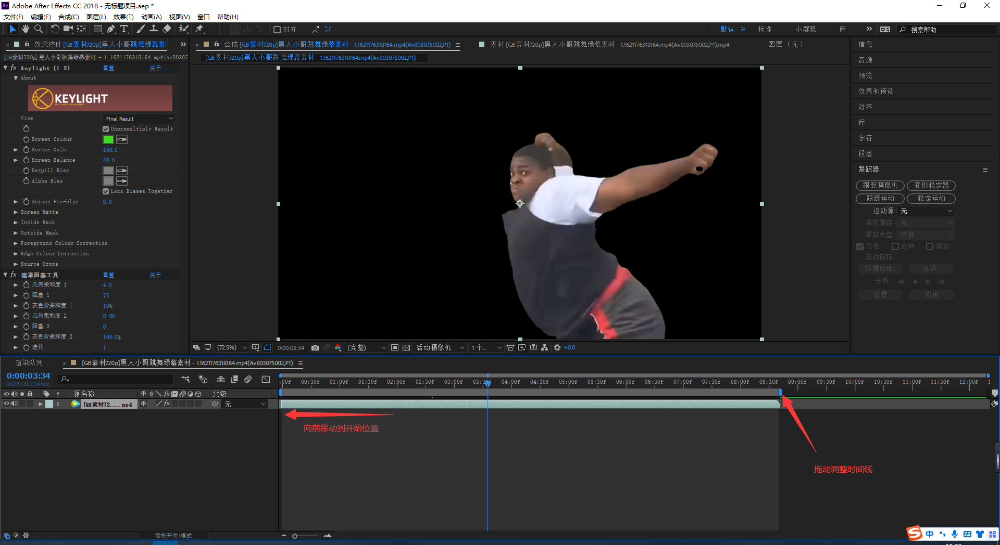Toggle transparency grid in the viewer

(406, 347)
